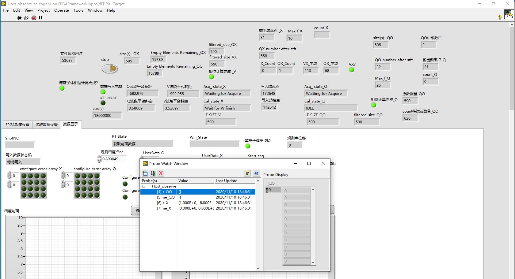Collapse the Probe Display pane with double arrow
This screenshot has height=279, width=515.
coord(256,173)
